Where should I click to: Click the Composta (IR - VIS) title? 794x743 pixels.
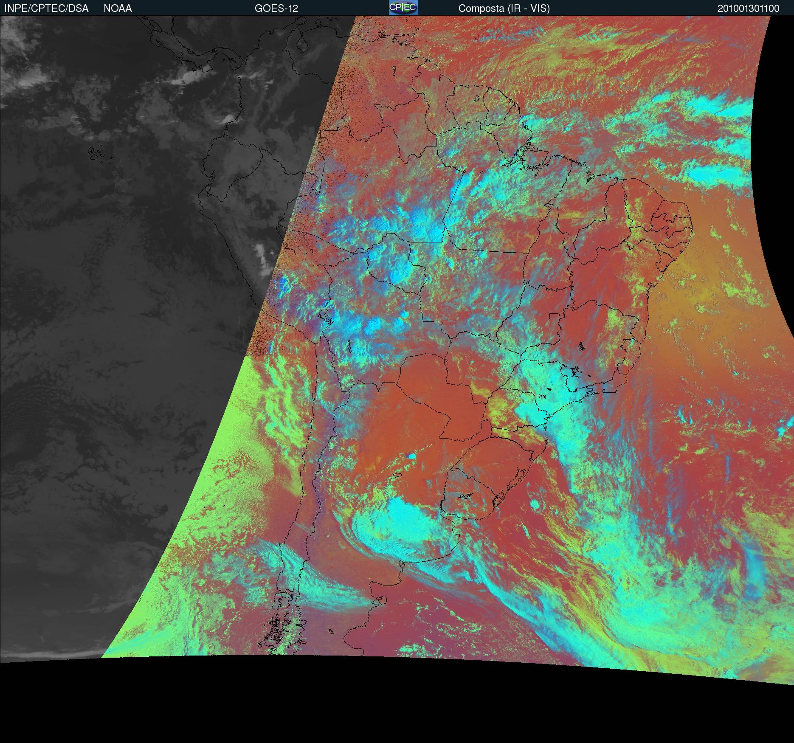tap(504, 8)
